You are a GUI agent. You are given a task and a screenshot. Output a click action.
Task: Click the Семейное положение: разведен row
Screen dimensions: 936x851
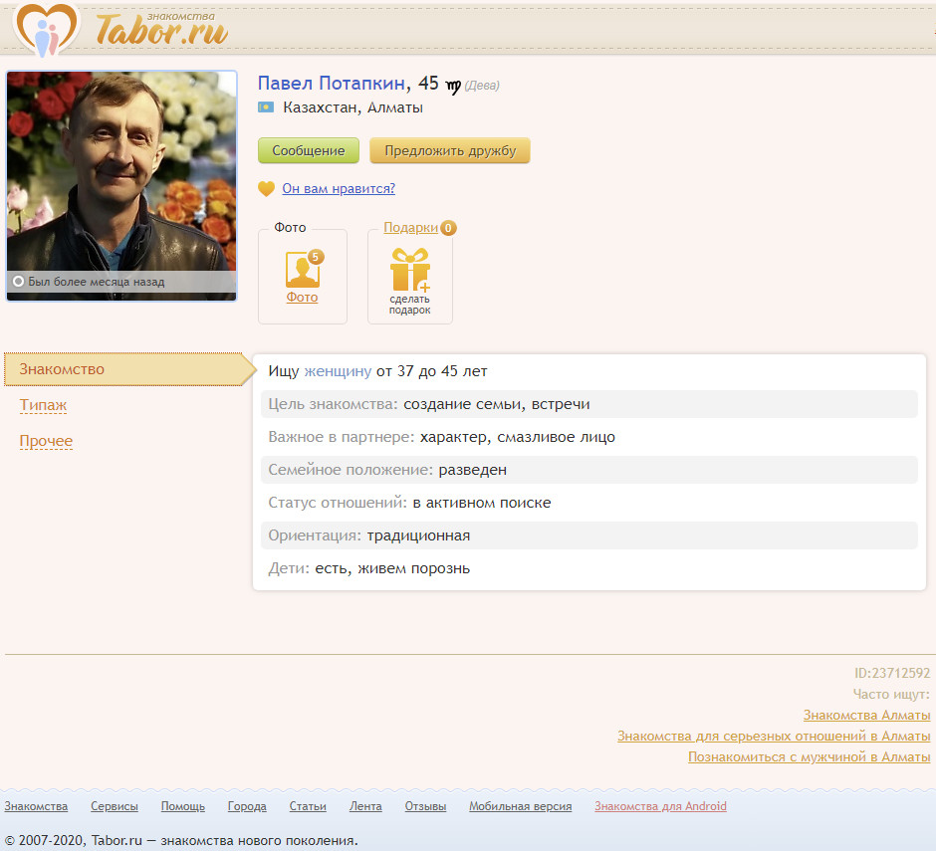pyautogui.click(x=589, y=470)
